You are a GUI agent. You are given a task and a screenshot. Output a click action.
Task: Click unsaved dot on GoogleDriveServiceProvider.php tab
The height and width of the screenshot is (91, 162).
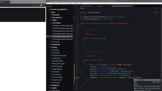click(133, 6)
